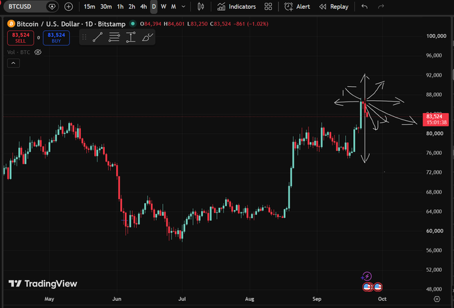Click the red 83,524 SELL button

click(x=21, y=37)
